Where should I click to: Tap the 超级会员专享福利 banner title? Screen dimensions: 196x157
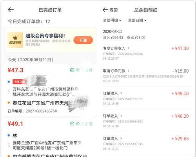[45, 36]
